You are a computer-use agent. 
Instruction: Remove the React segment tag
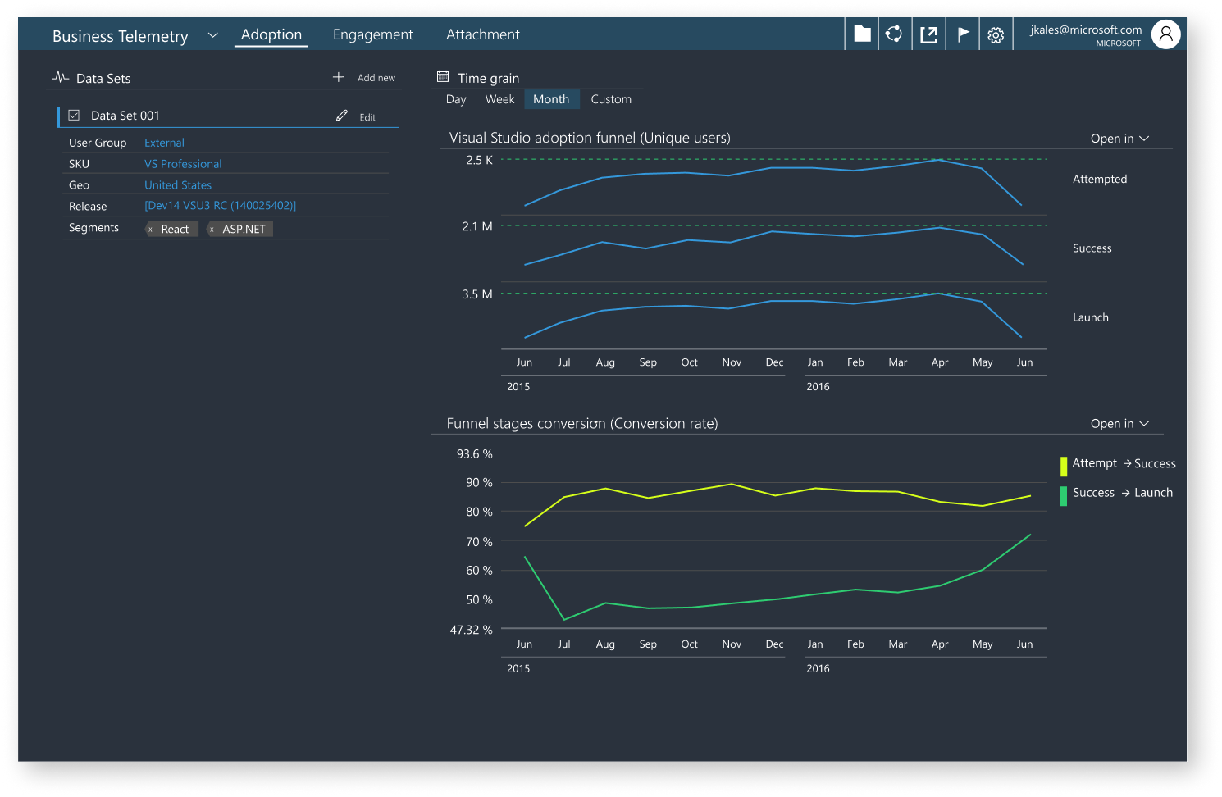coord(150,230)
